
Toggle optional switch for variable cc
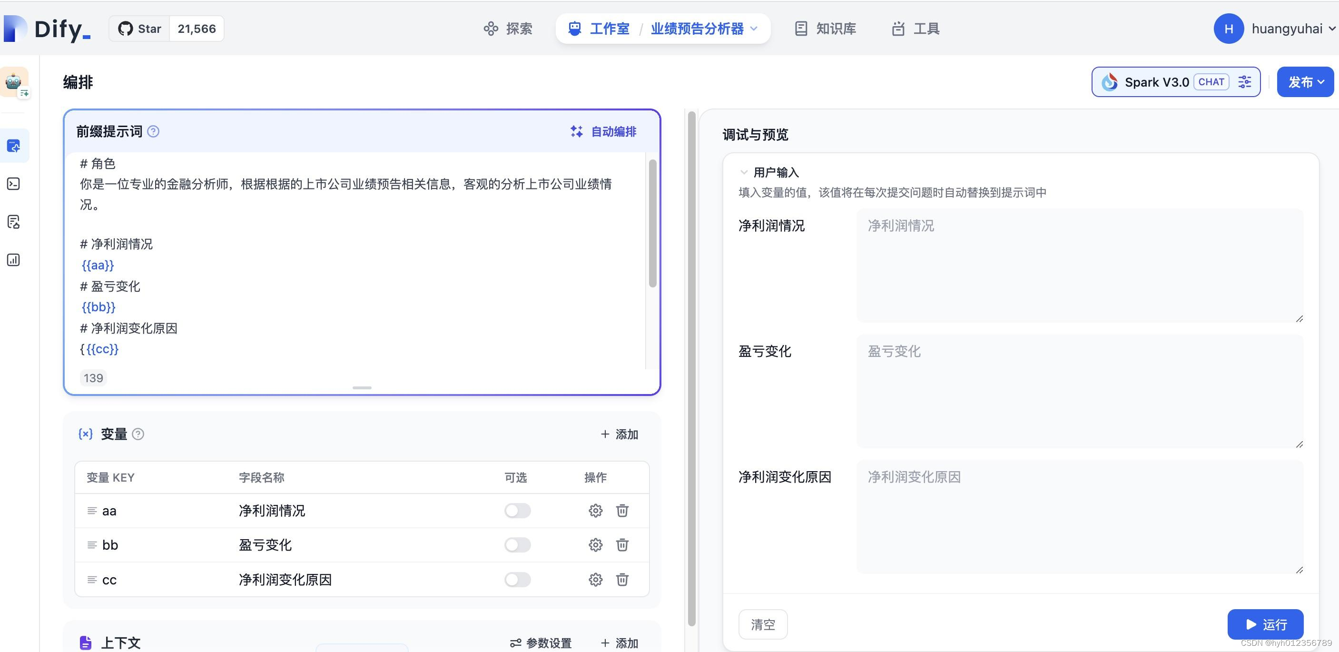[x=517, y=579]
